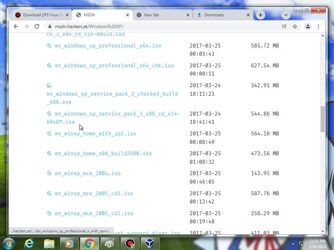Viewport: 334px width, 250px height.
Task: Click the forward navigation arrow
Action: click(26, 26)
